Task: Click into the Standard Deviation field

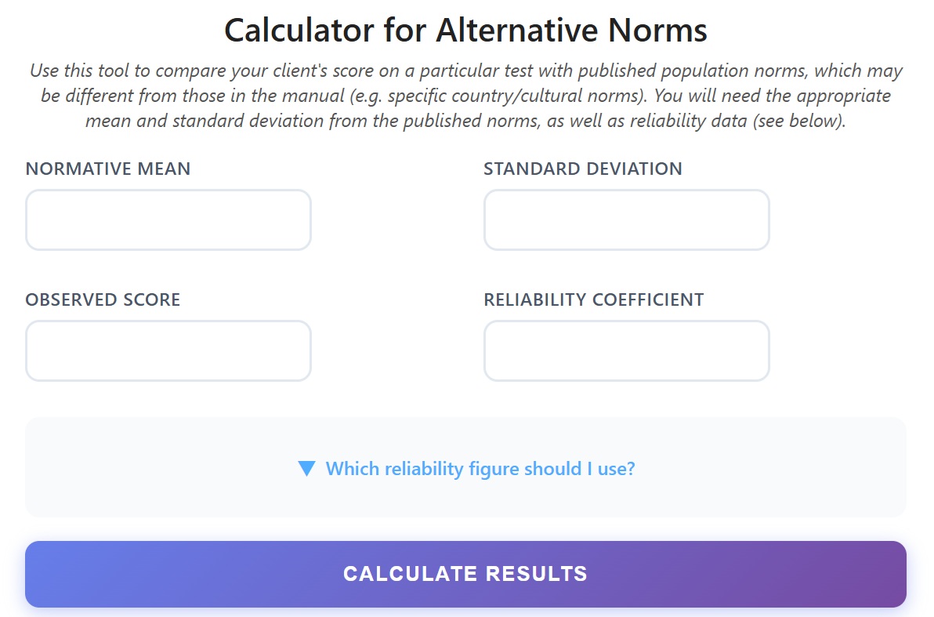Action: click(x=626, y=220)
